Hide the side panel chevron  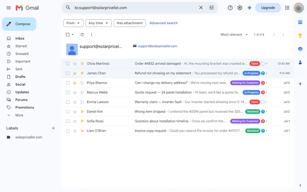tap(300, 185)
